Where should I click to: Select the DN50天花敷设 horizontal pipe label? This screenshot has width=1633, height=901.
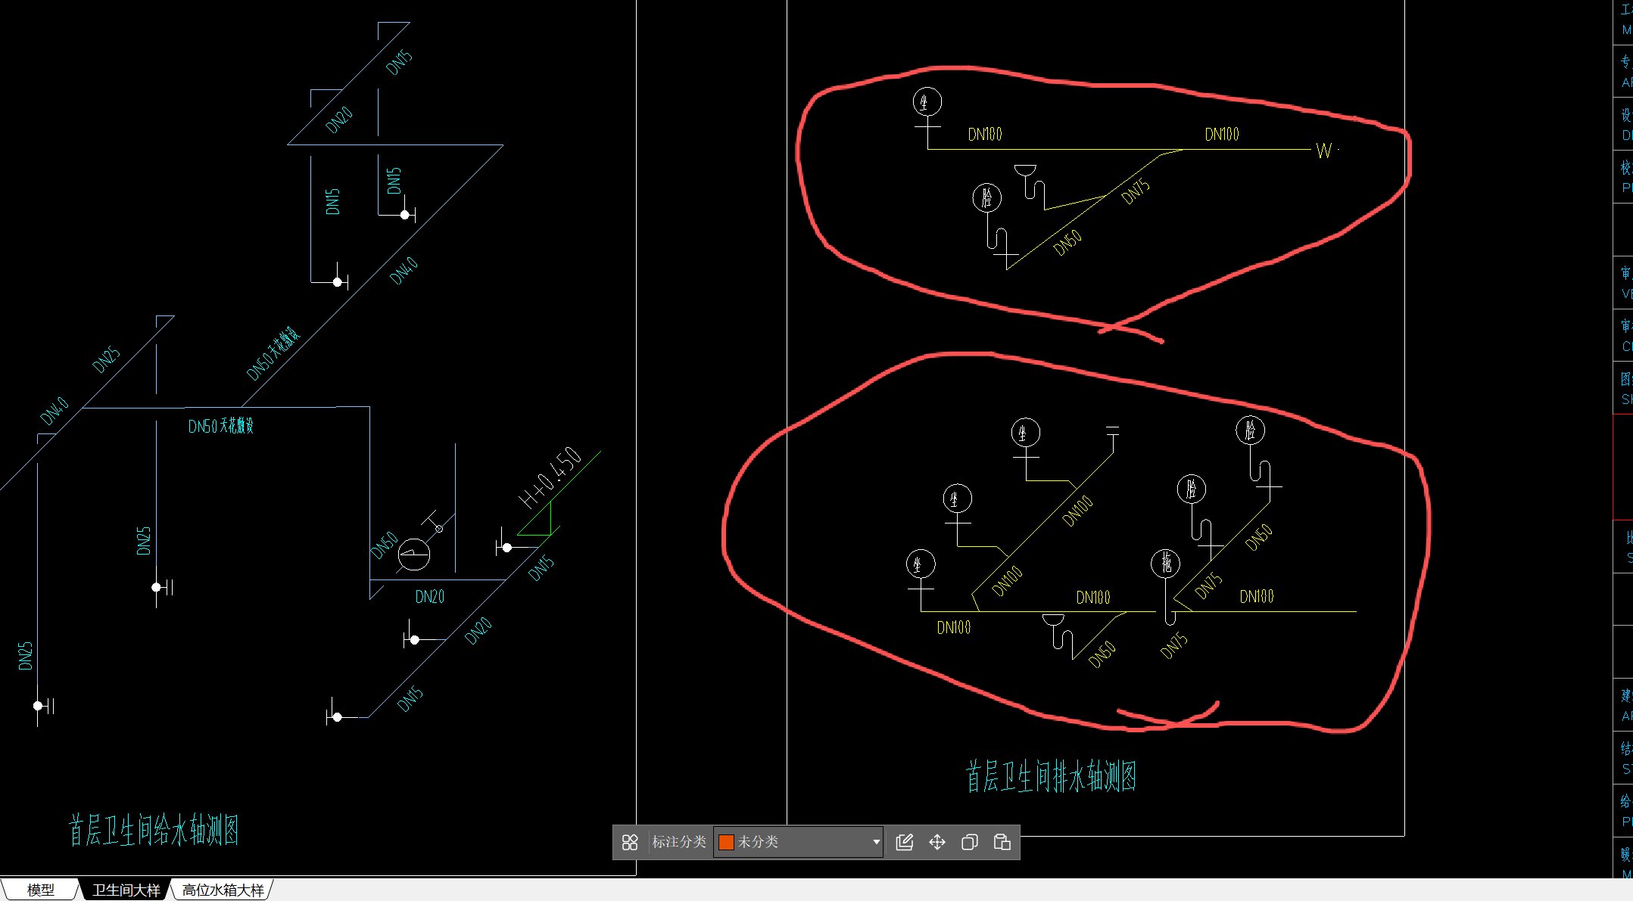(x=220, y=426)
